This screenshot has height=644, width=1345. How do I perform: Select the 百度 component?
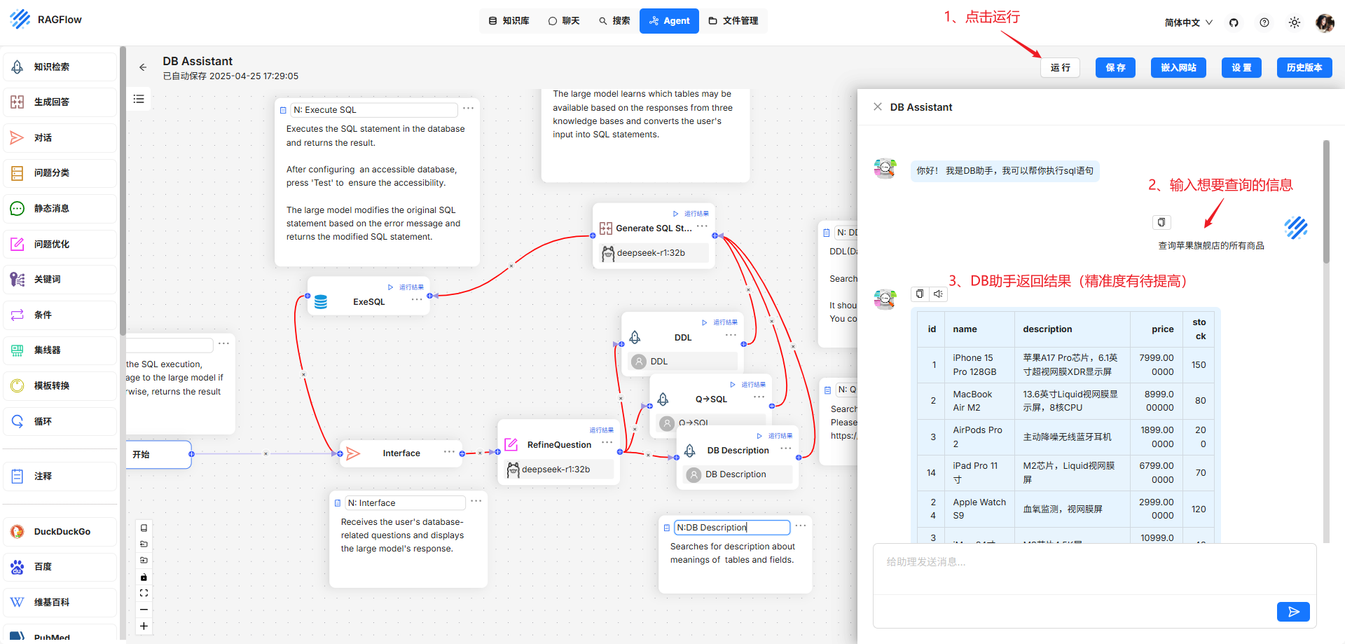point(60,567)
